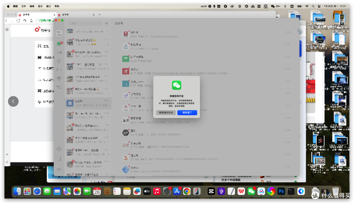Open CapCut from the Dock
This screenshot has height=203, width=354.
click(211, 192)
